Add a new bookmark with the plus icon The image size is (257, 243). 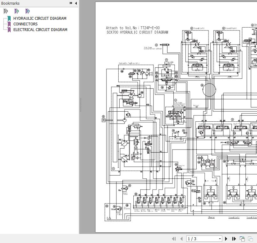(x=17, y=11)
